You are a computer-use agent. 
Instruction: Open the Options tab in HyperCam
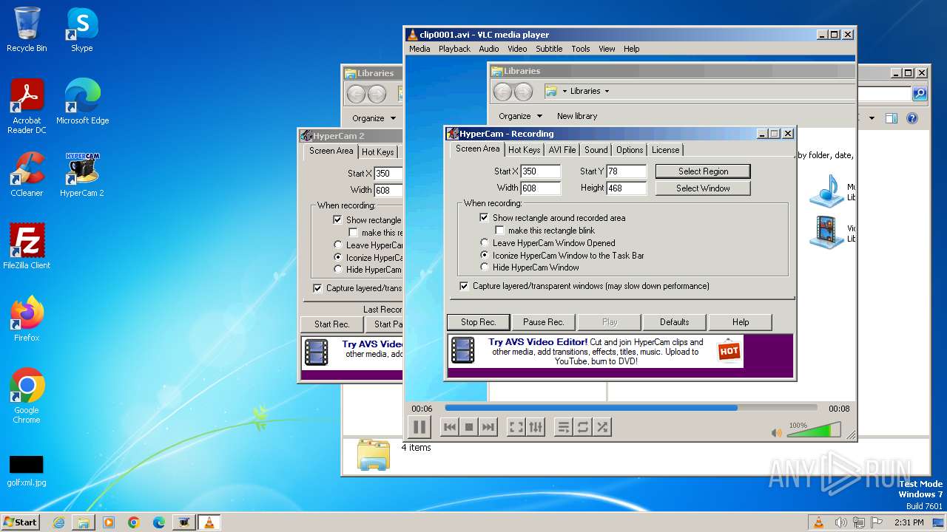tap(630, 150)
